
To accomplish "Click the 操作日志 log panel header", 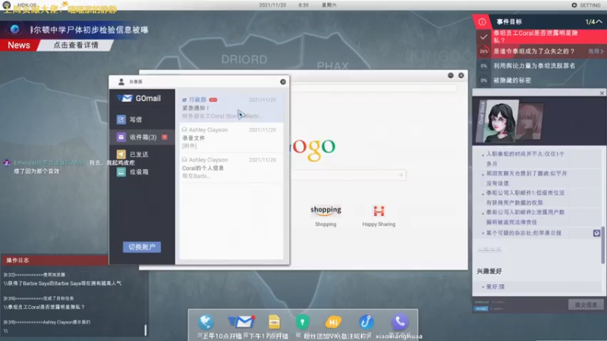I will [54, 260].
